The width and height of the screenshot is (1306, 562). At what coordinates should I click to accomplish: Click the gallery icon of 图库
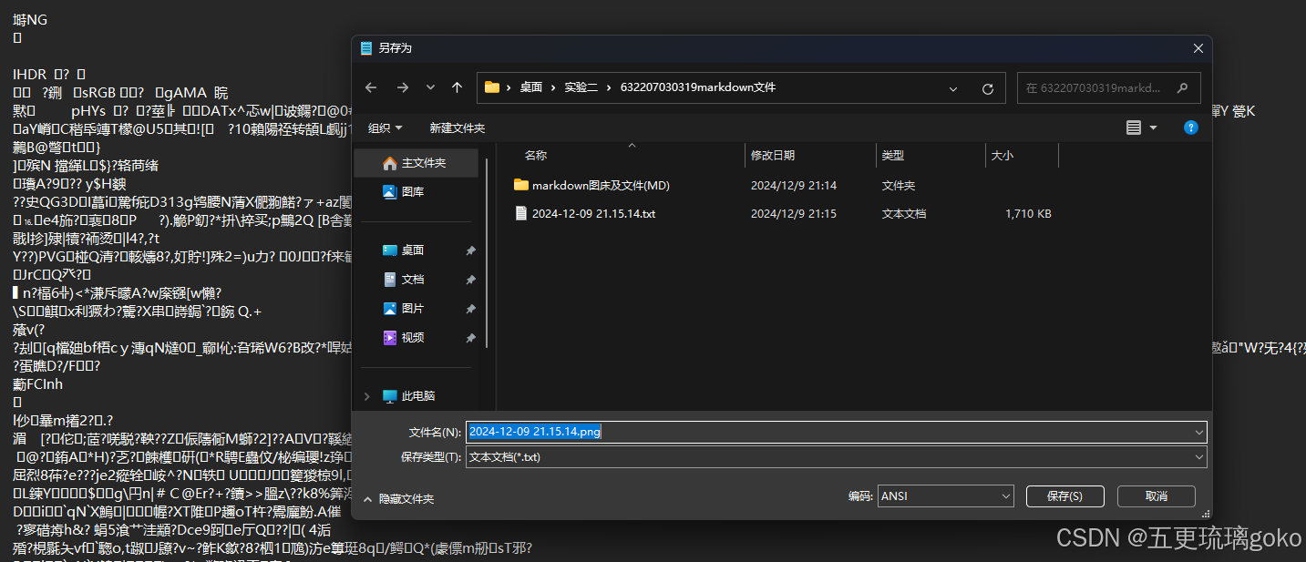pos(389,192)
